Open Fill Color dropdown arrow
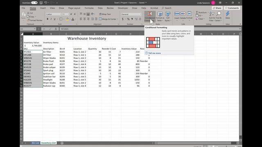262x147 pixels. coord(70,19)
